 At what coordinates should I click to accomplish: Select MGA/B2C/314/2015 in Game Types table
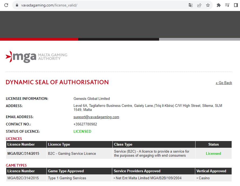[23, 178]
